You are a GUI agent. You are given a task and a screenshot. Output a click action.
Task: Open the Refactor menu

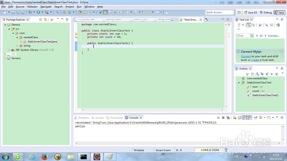tap(32, 7)
